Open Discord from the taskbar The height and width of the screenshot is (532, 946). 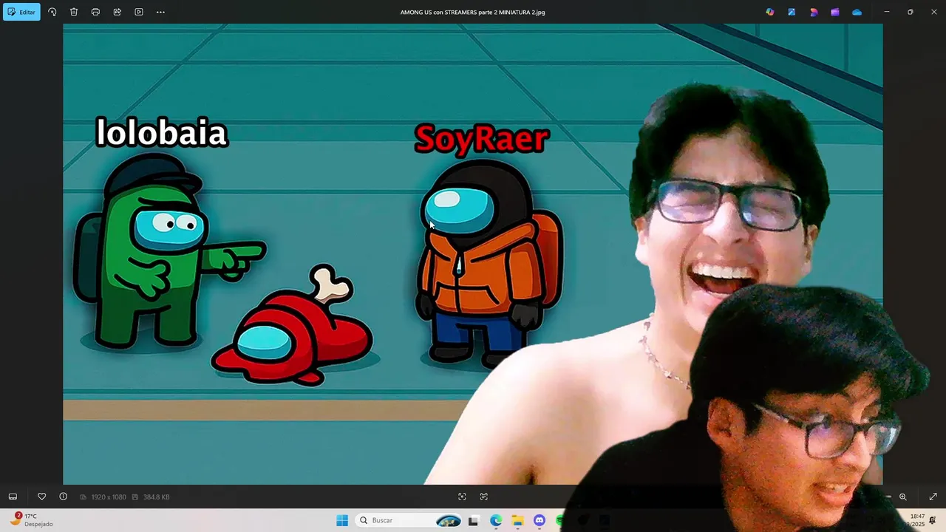point(540,520)
